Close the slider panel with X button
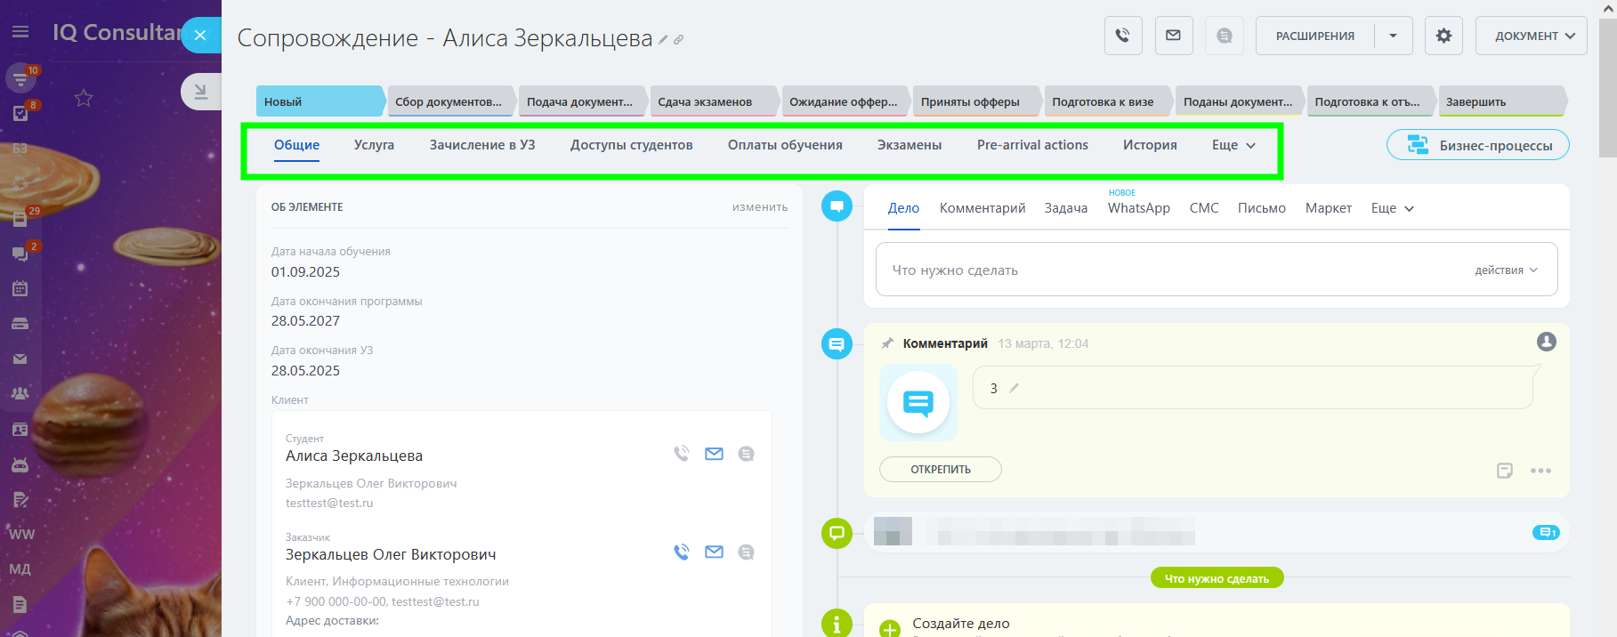 tap(200, 36)
